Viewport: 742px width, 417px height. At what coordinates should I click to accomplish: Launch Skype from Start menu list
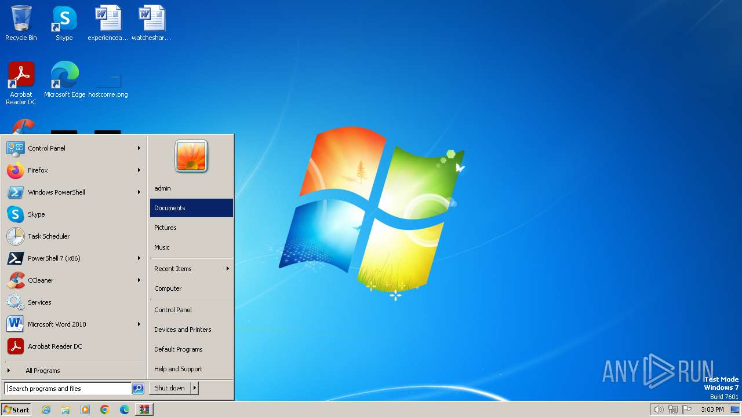(74, 214)
